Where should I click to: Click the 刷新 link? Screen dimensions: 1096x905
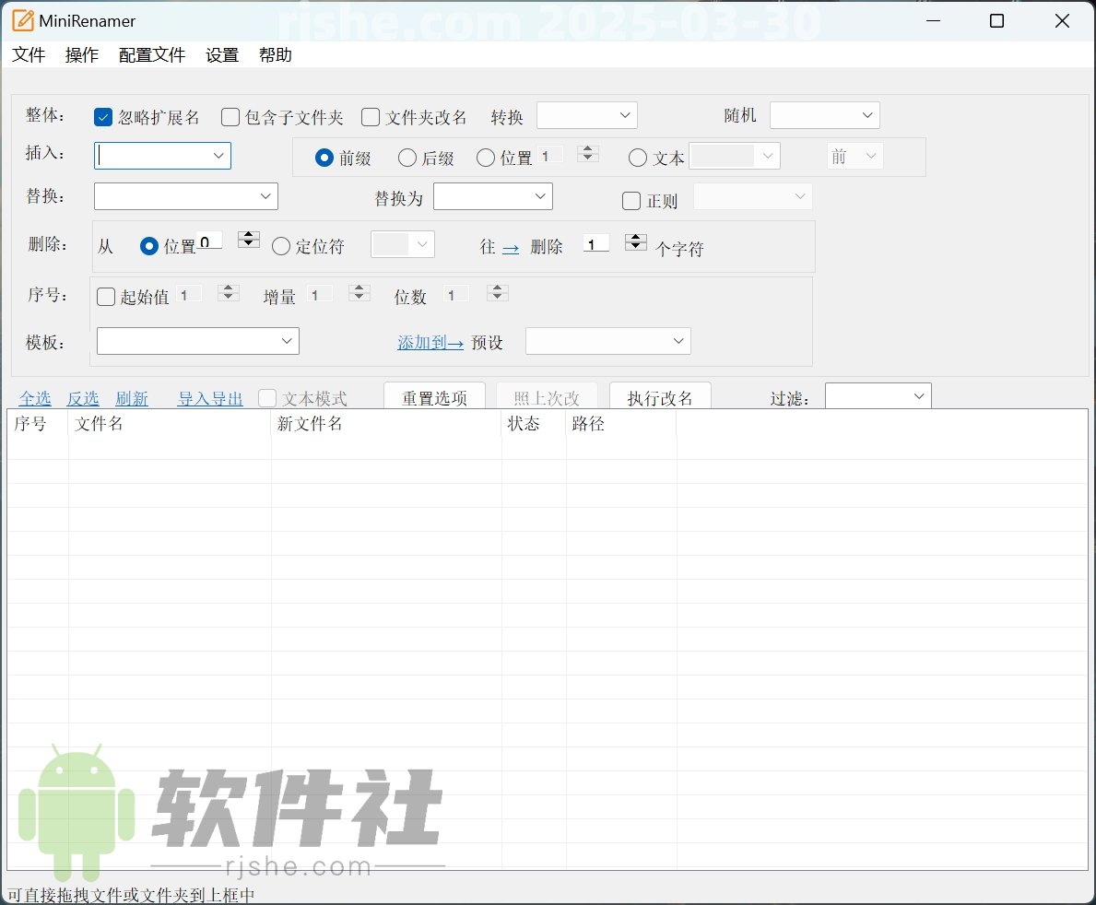[x=132, y=398]
